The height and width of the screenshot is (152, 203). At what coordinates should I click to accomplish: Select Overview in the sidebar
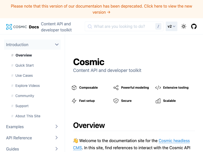pos(24,55)
